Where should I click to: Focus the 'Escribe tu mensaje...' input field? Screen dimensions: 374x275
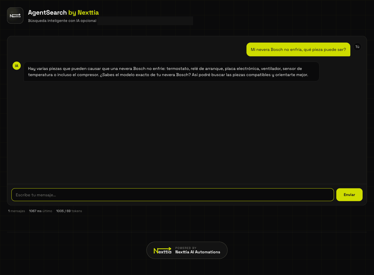[x=173, y=195]
